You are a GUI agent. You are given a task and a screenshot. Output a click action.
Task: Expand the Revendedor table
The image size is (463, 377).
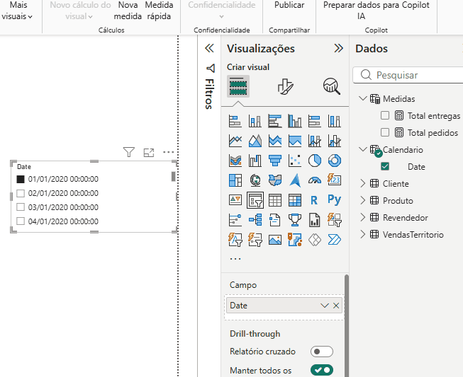pyautogui.click(x=363, y=217)
